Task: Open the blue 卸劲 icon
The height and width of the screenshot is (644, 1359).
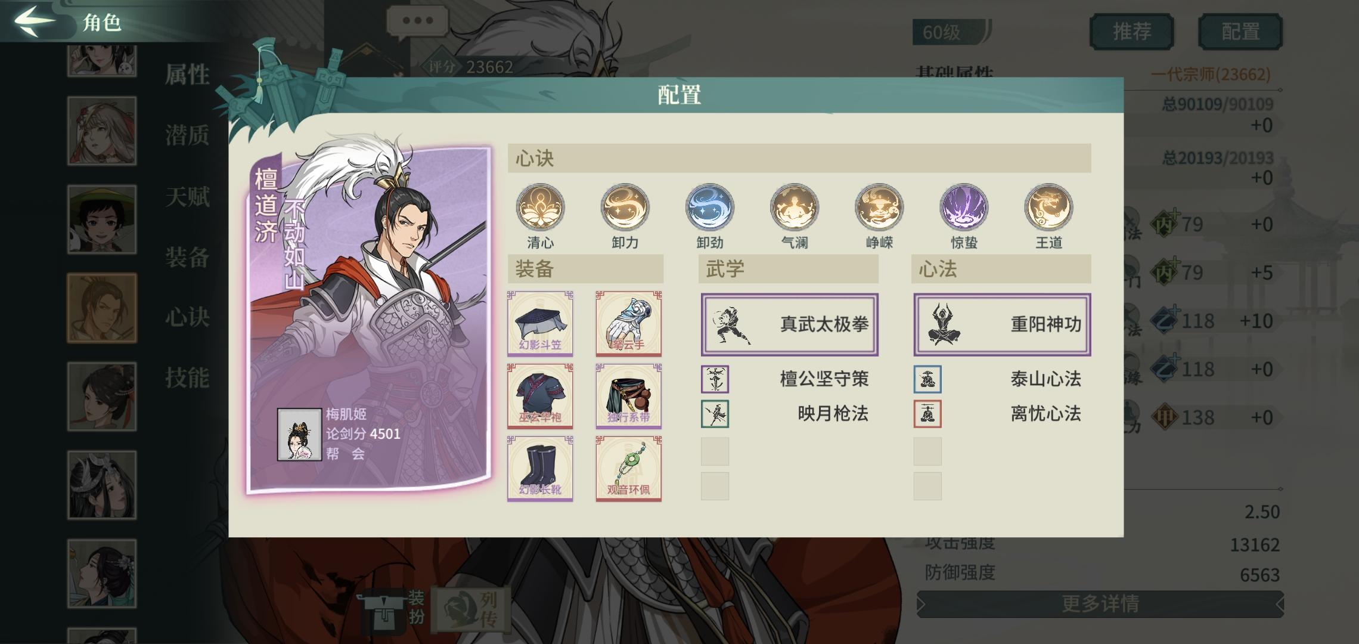Action: (x=709, y=208)
